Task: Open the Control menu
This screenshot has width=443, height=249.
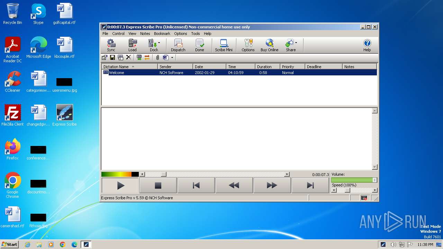Action: tap(118, 34)
